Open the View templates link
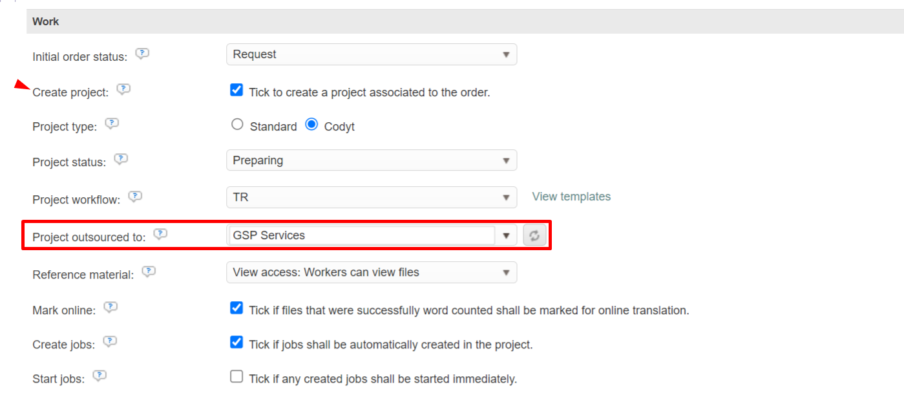904x395 pixels. [x=571, y=197]
